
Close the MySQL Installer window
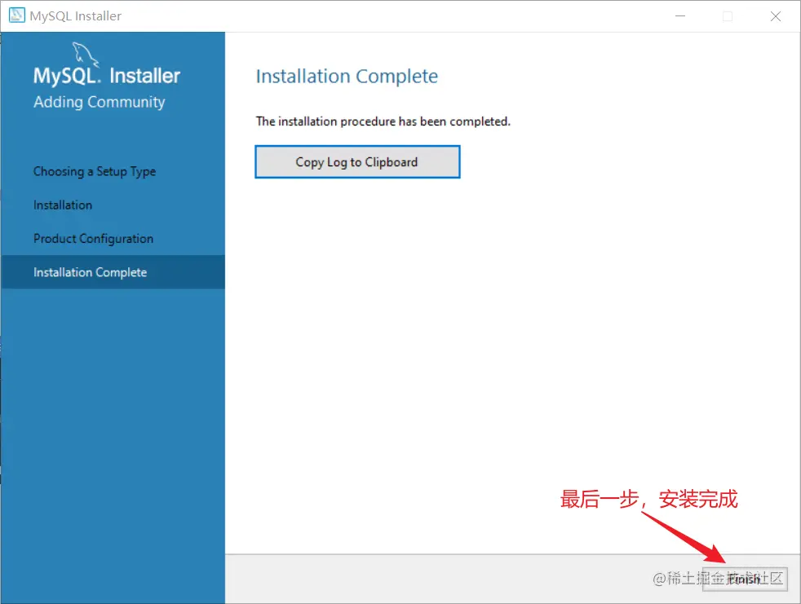point(776,16)
